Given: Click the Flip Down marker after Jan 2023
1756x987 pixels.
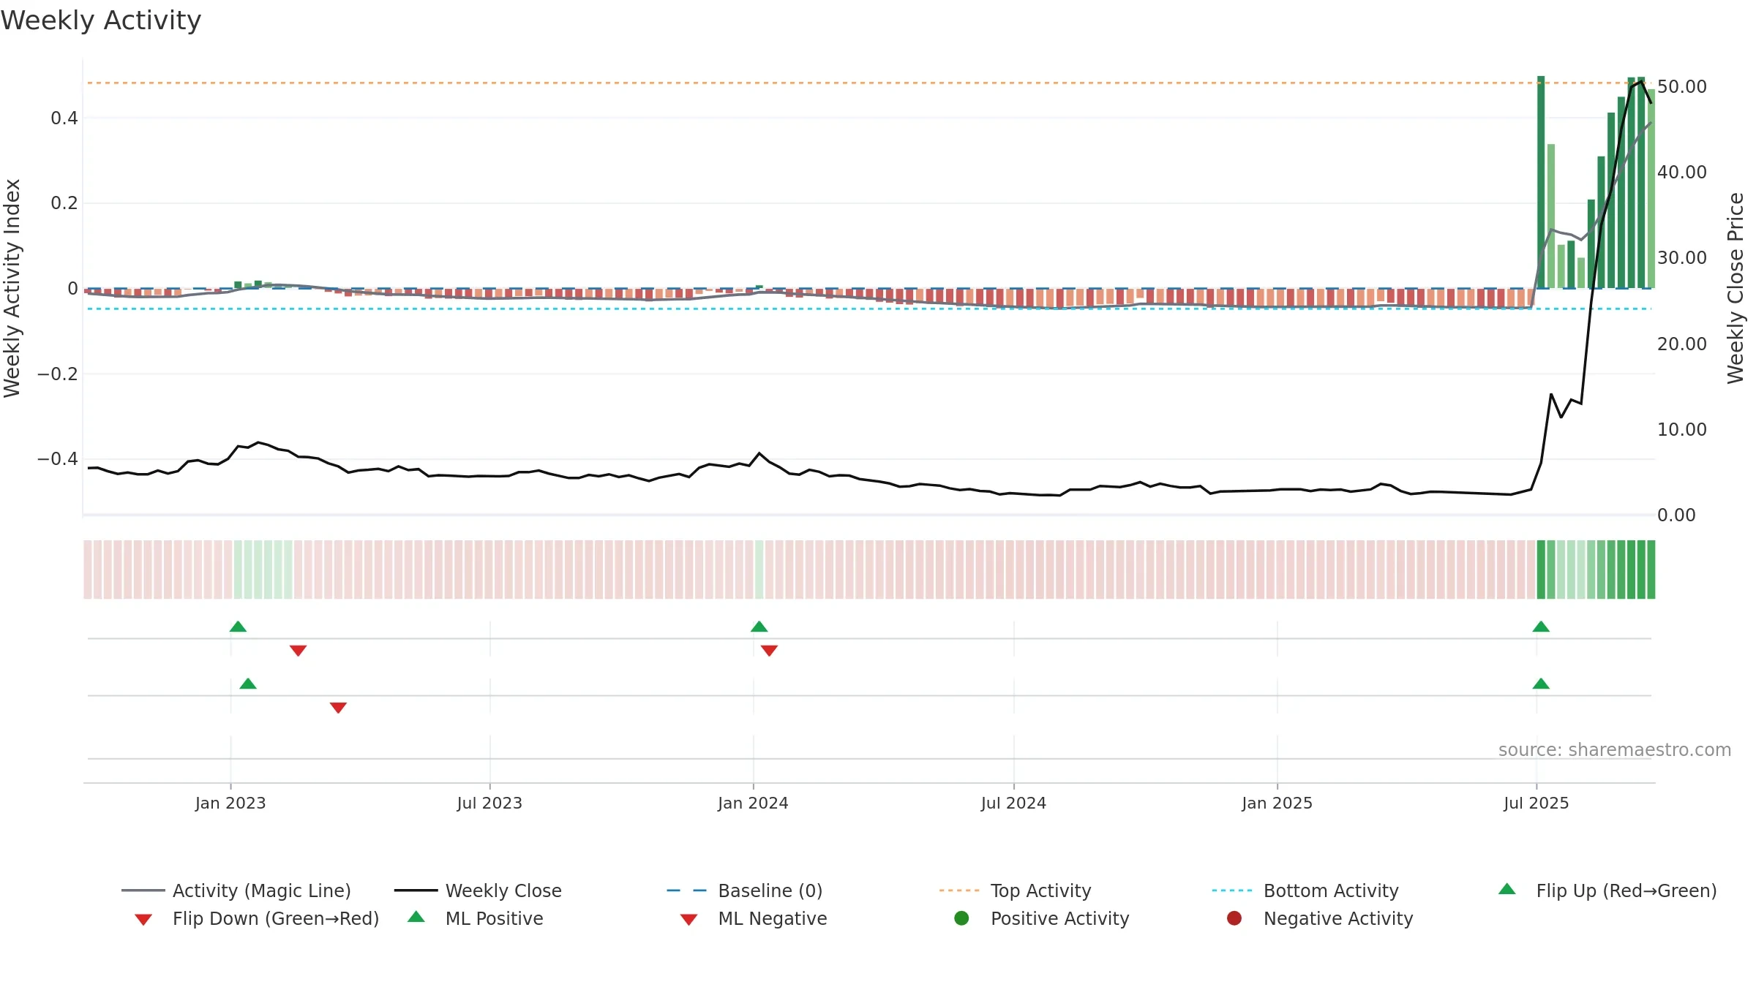Looking at the screenshot, I should pos(298,651).
